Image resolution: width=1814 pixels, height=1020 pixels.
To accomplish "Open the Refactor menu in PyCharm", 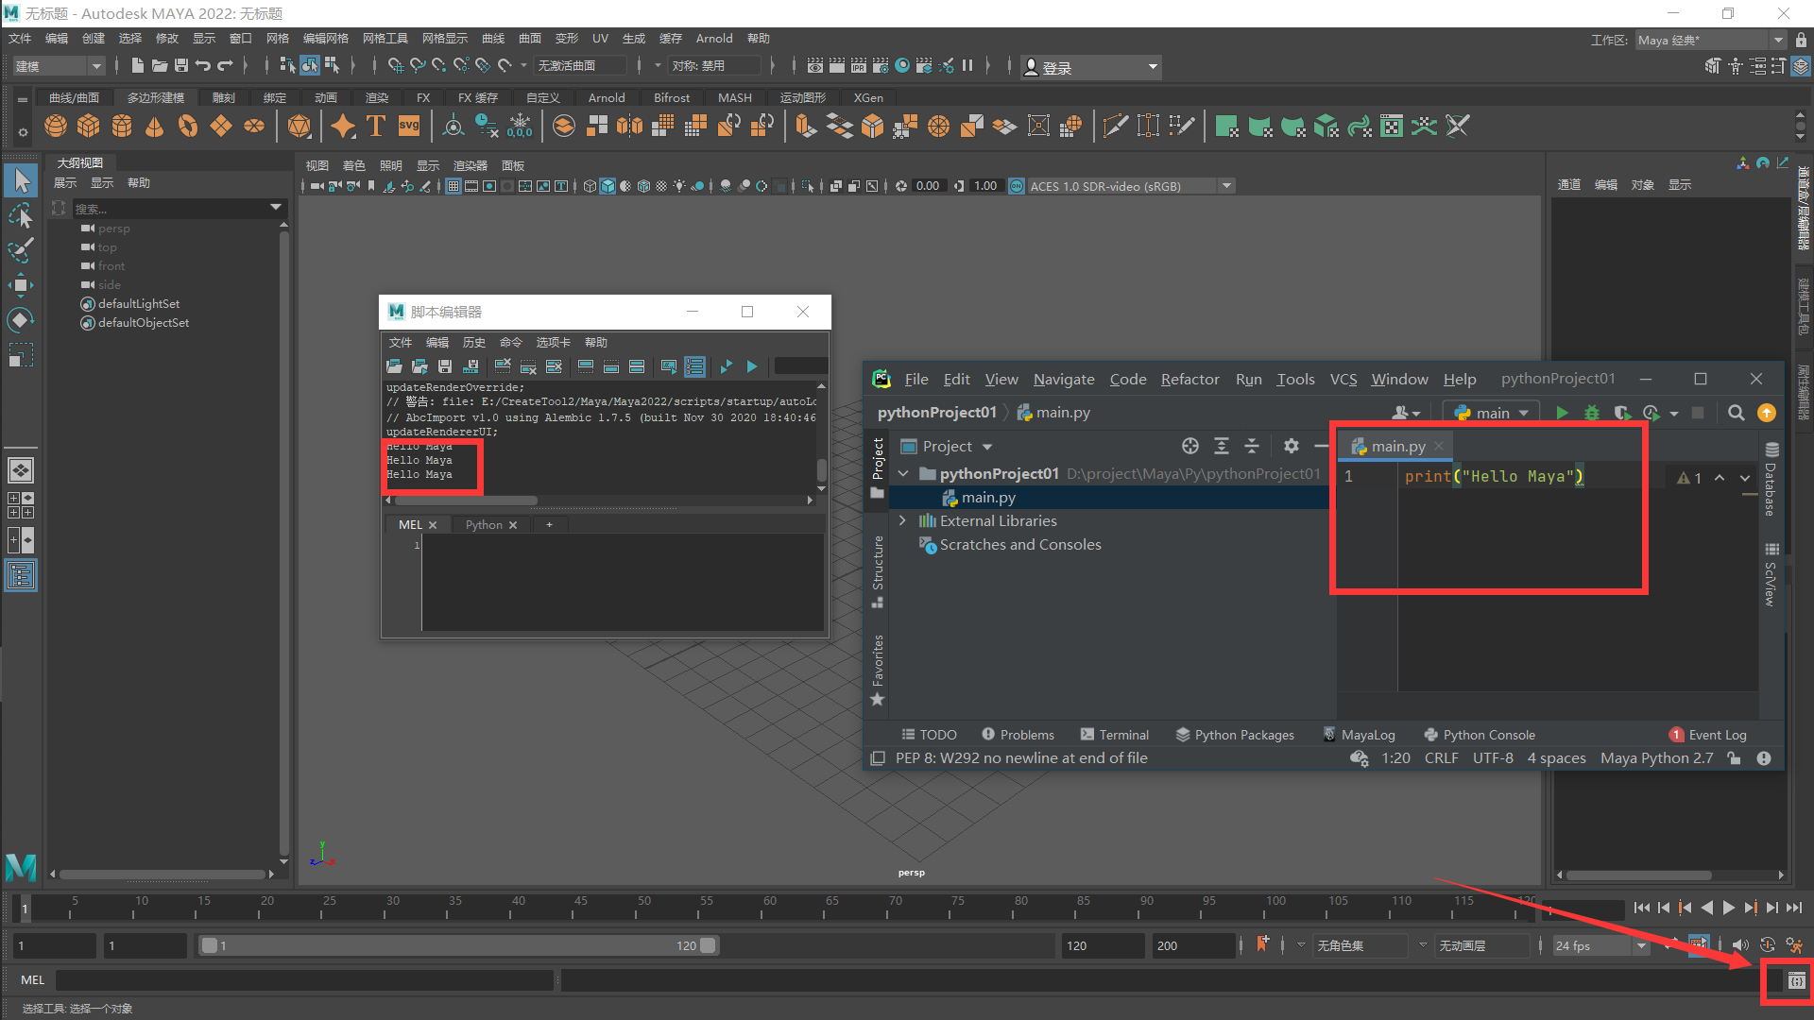I will click(1189, 379).
